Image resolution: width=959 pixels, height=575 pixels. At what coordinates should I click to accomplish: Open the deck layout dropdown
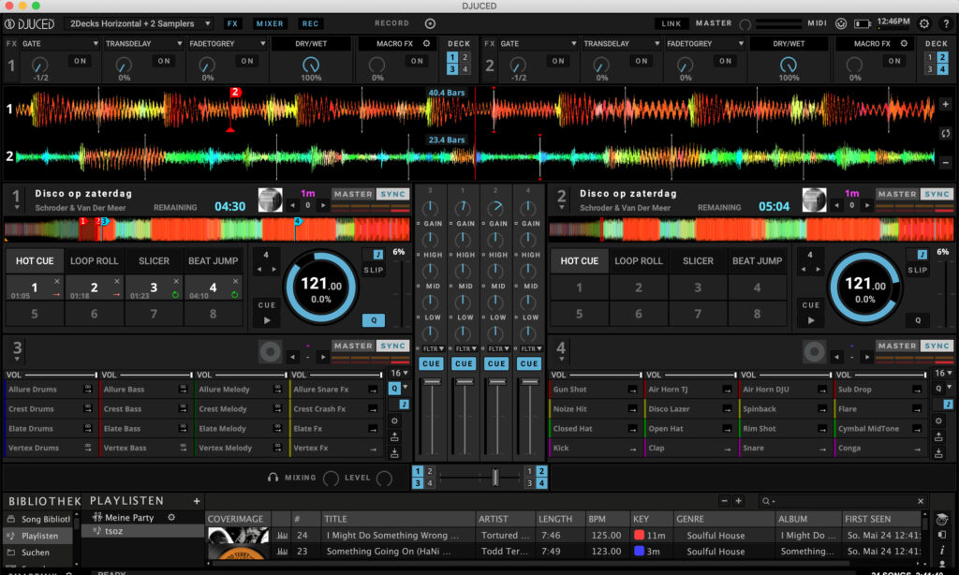[139, 23]
